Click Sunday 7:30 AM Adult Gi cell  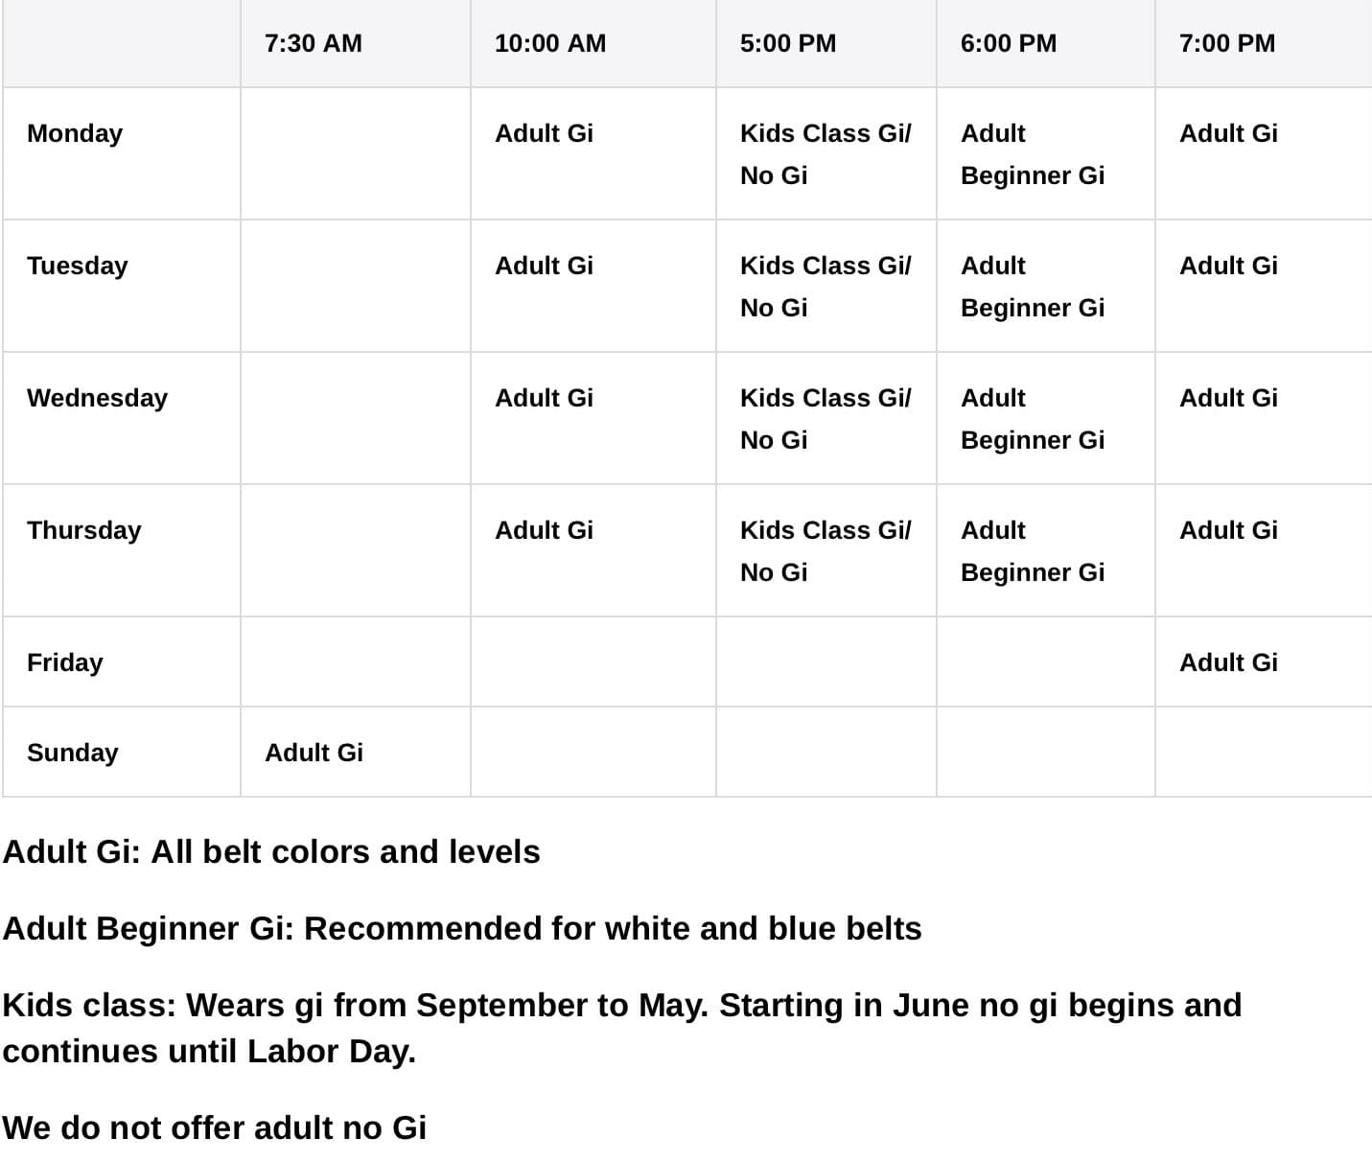coord(355,752)
